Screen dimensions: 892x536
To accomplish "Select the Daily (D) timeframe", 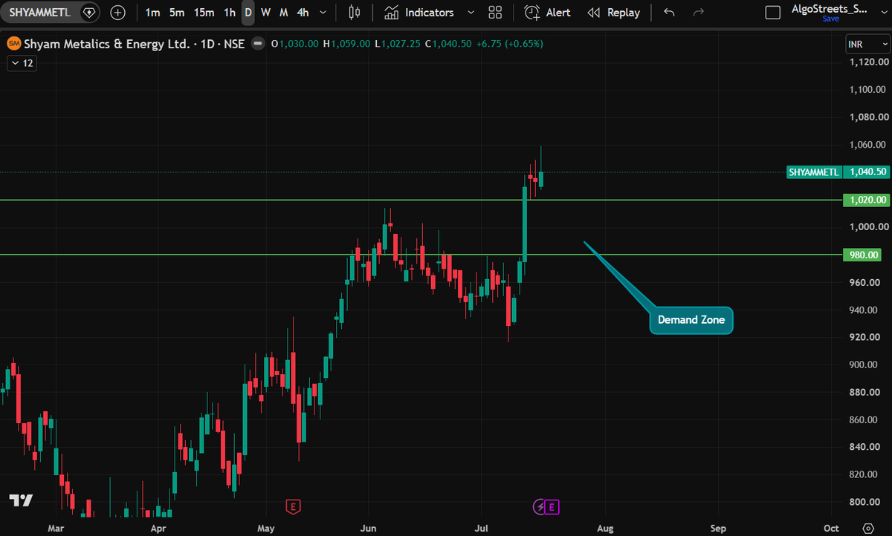I will pyautogui.click(x=248, y=13).
